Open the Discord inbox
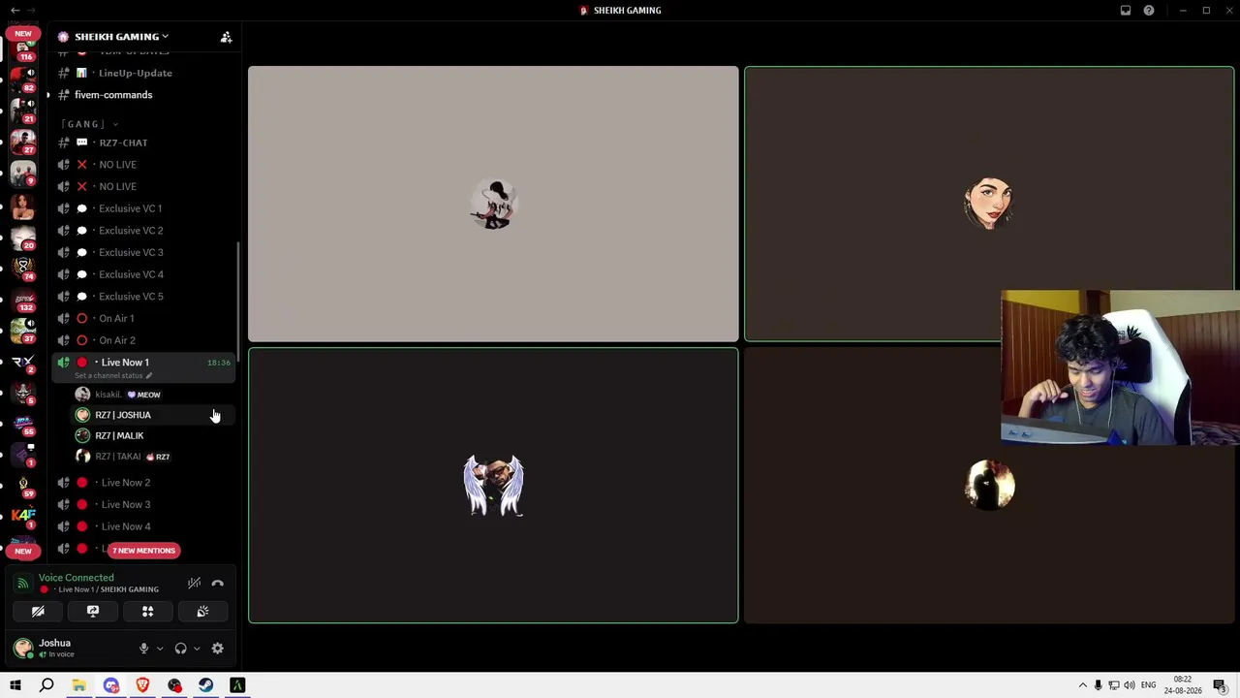The height and width of the screenshot is (698, 1240). click(1126, 11)
